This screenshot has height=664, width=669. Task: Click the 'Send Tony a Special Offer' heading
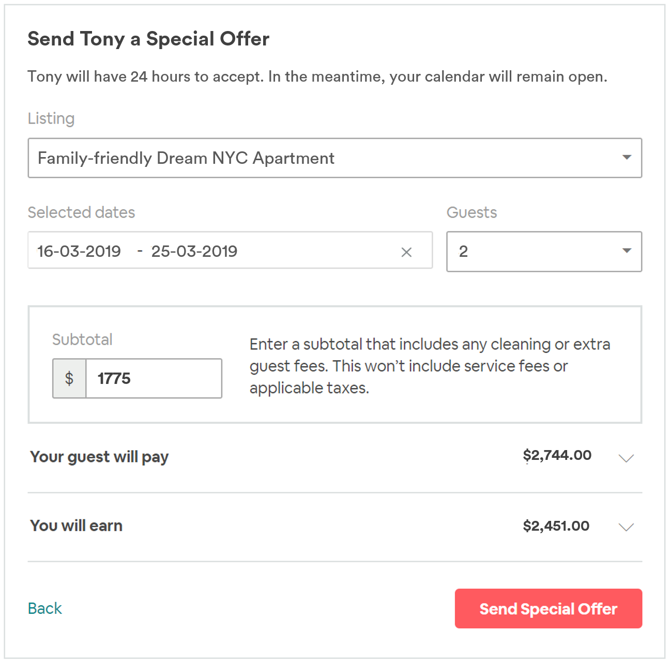(148, 39)
